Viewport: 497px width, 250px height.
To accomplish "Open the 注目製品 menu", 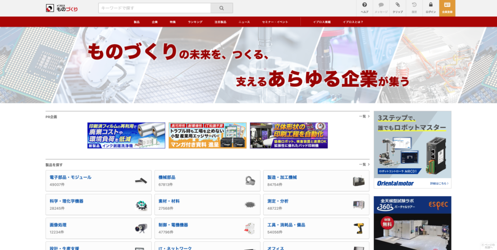I will tap(220, 22).
